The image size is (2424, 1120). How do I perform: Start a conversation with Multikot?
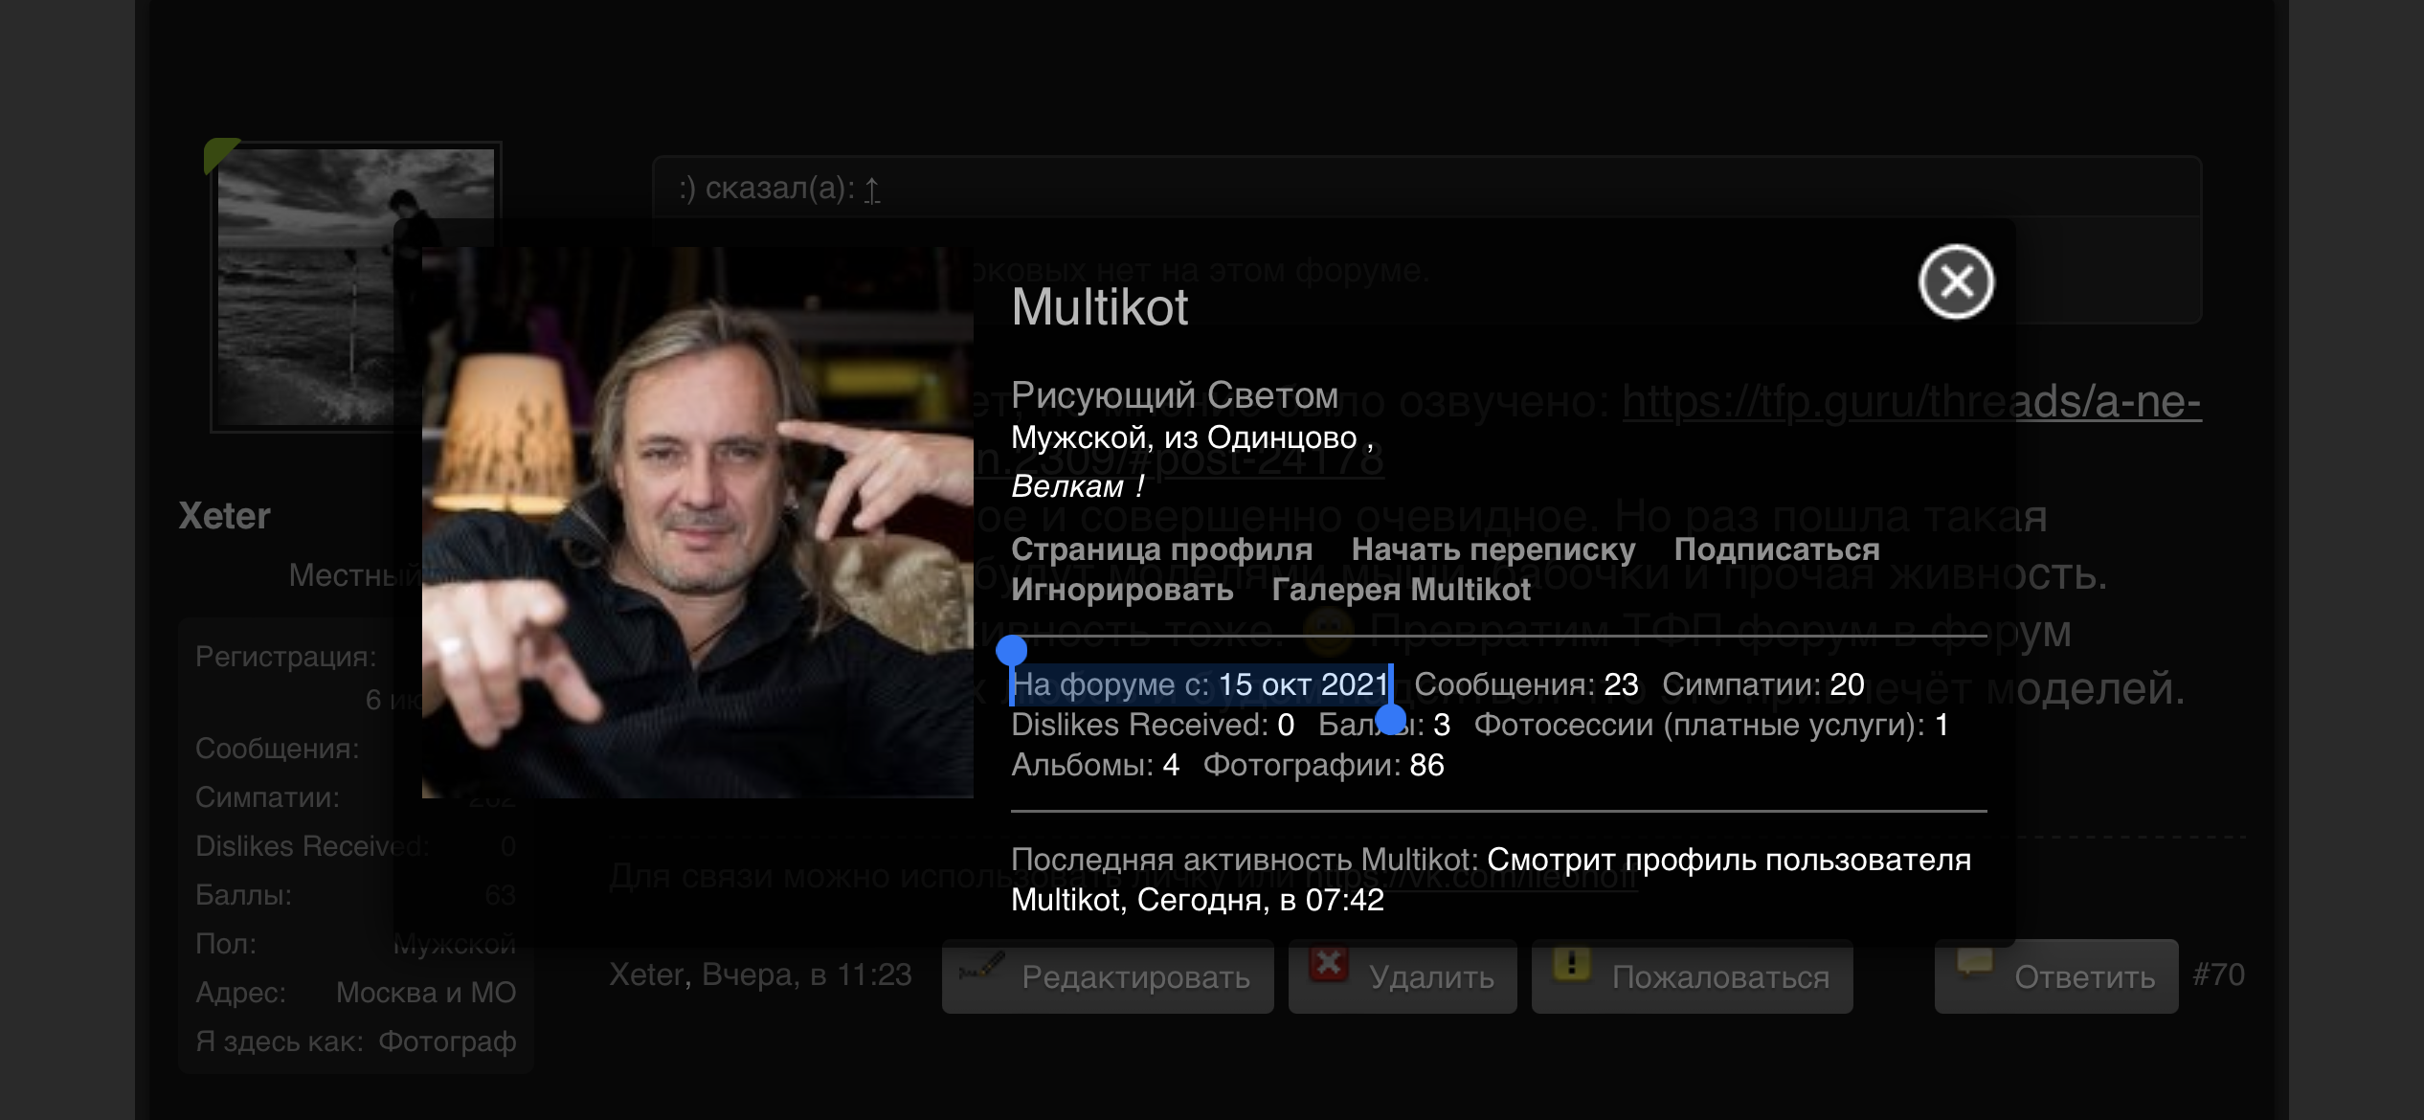[x=1493, y=549]
